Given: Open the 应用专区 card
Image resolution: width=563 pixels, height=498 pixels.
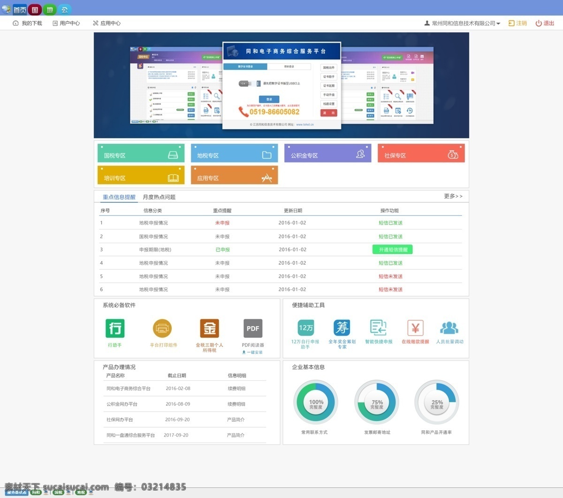Looking at the screenshot, I should pos(234,176).
